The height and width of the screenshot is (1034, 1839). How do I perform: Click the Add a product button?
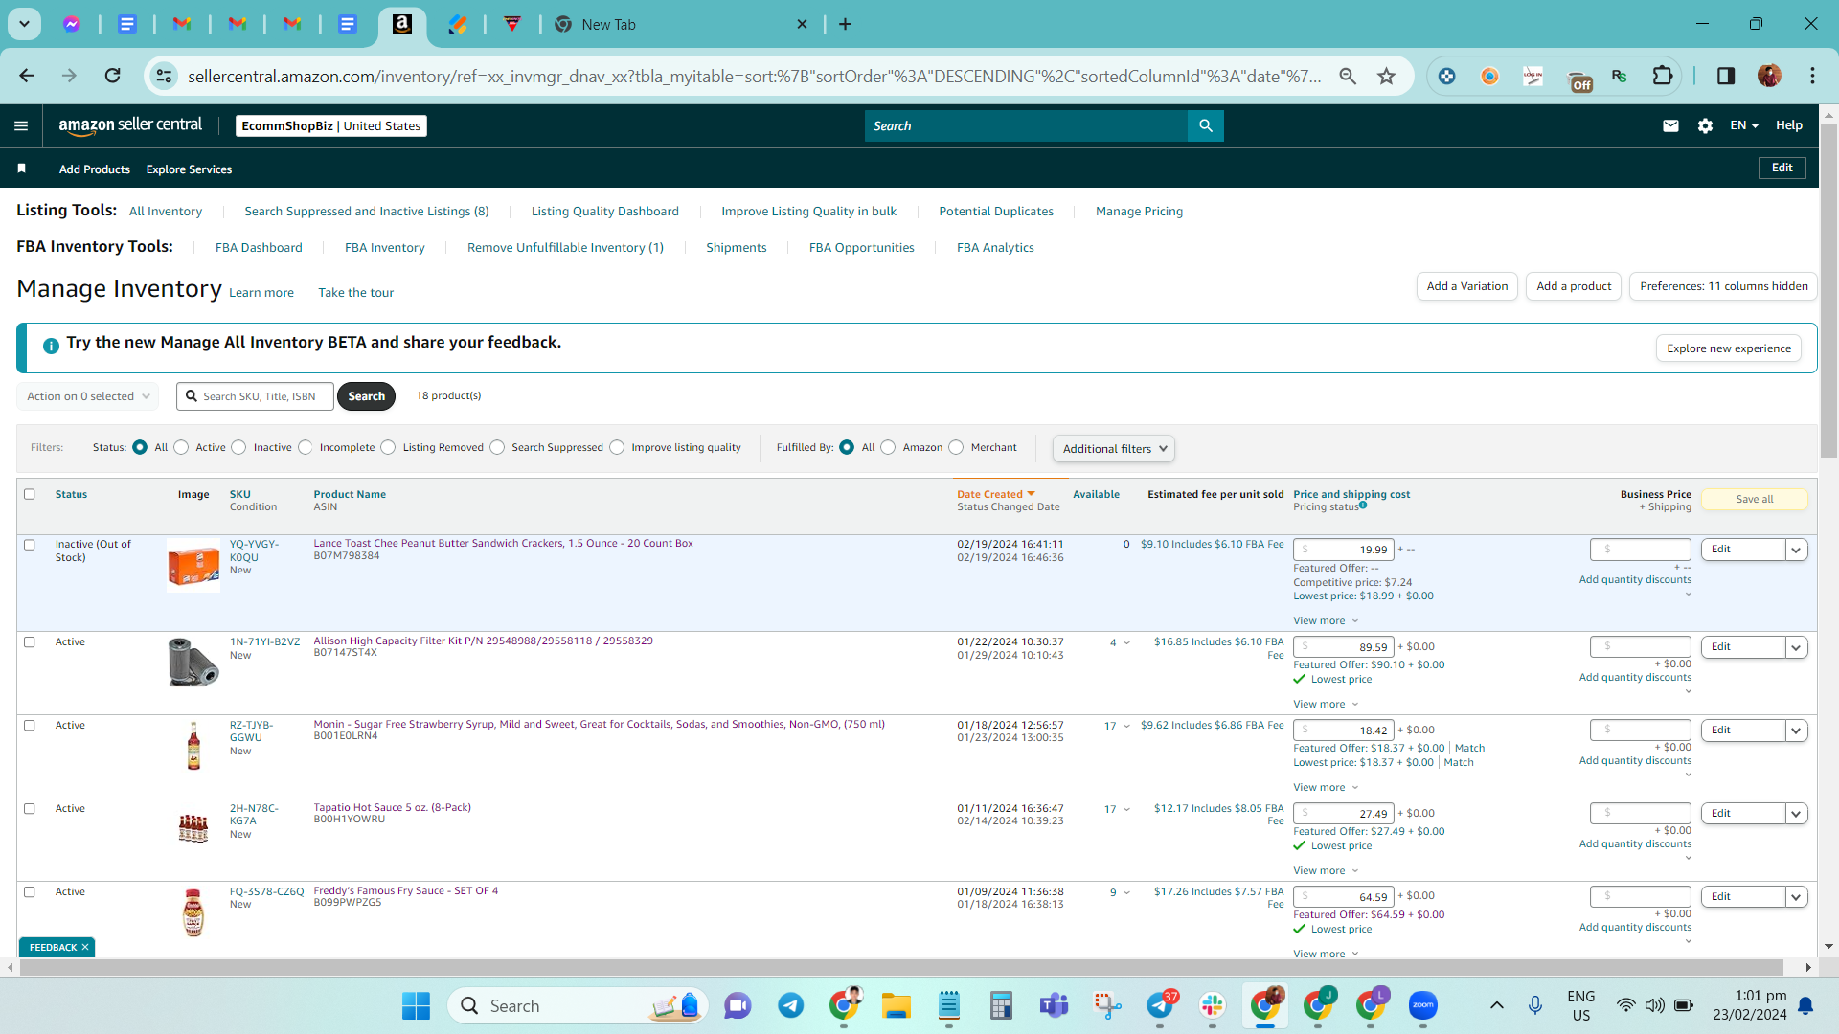(1574, 286)
